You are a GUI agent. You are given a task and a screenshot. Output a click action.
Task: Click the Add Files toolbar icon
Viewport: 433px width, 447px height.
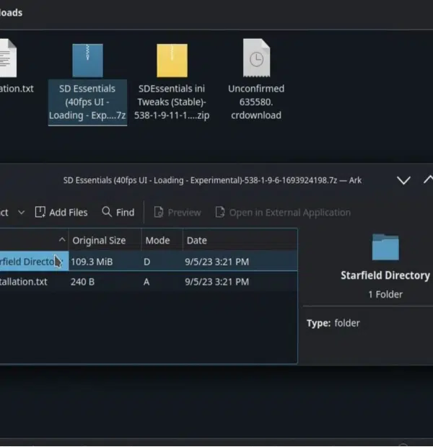pos(40,212)
